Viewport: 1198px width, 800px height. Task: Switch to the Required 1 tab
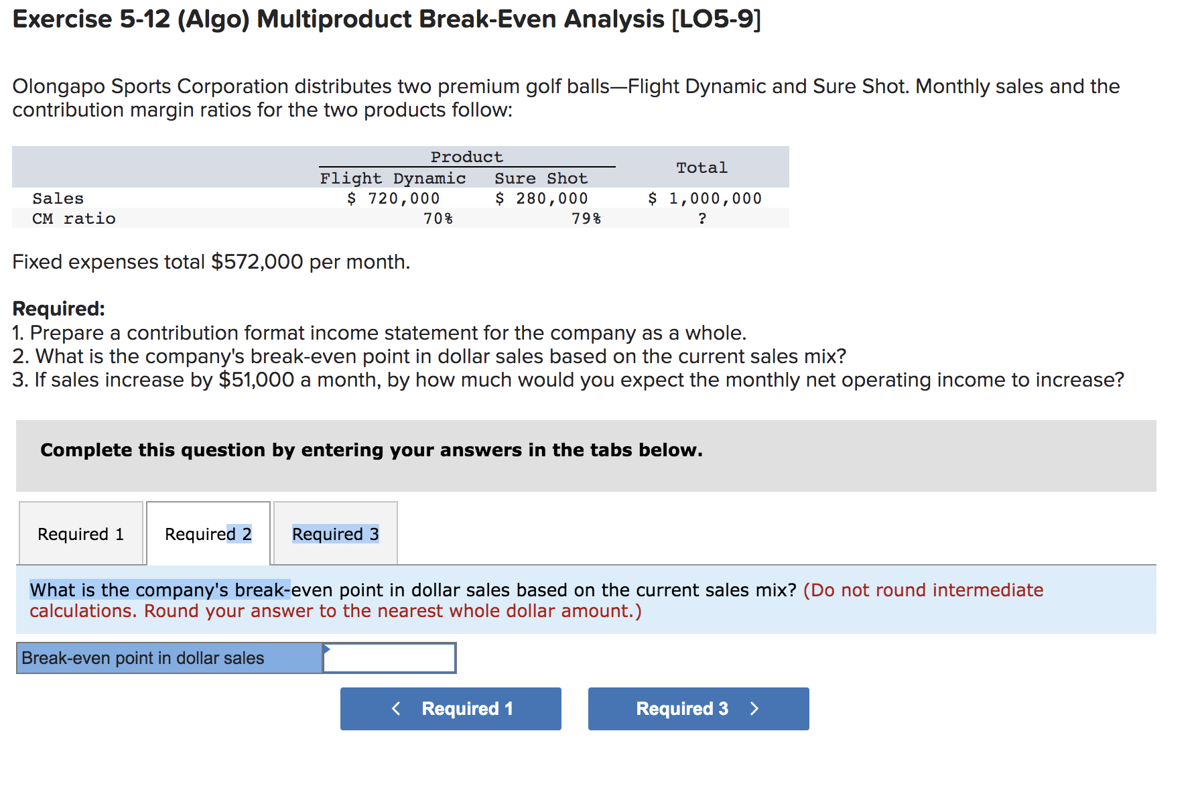point(80,533)
